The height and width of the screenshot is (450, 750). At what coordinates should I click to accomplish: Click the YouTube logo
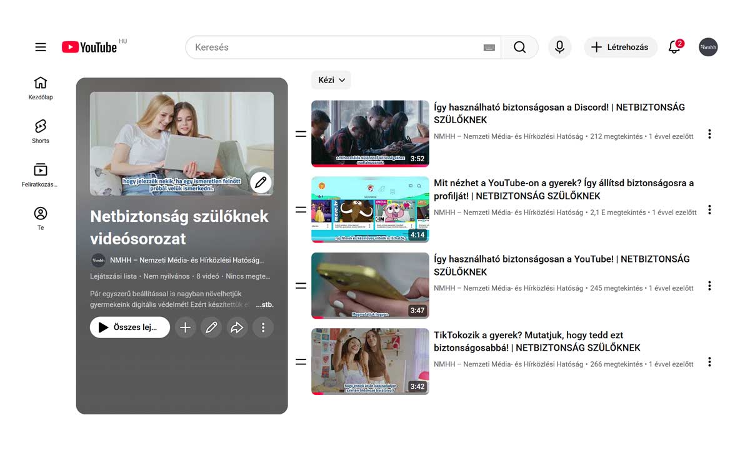tap(89, 47)
